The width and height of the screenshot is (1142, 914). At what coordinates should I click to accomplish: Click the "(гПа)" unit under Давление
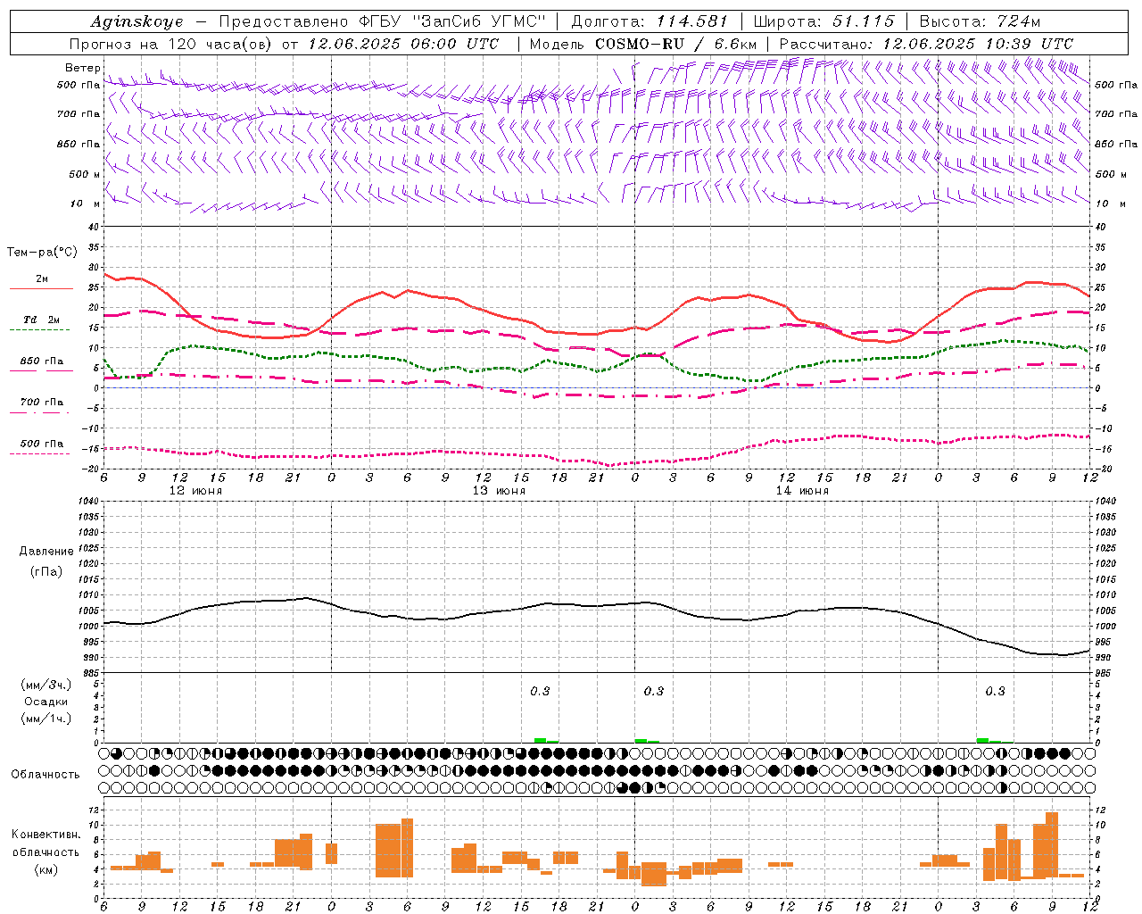coord(46,571)
